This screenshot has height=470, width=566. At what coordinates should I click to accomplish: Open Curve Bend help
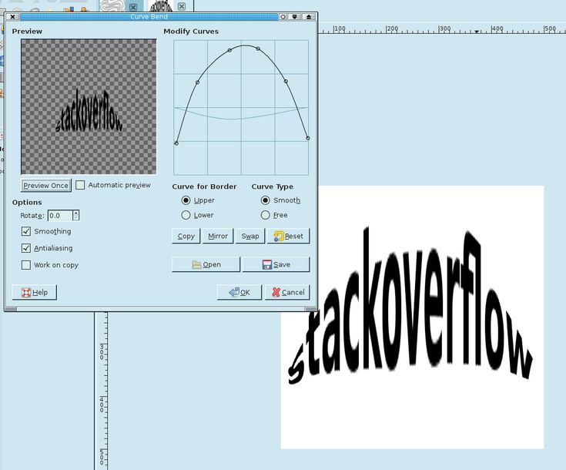[35, 292]
